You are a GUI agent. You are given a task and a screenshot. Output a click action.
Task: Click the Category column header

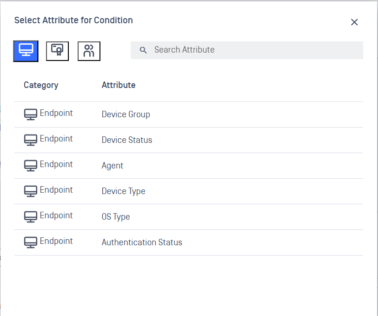pos(41,85)
